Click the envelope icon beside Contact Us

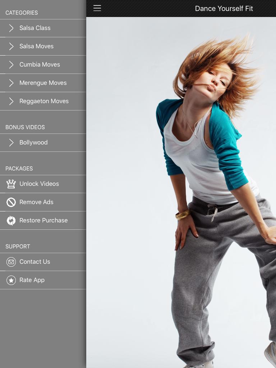pyautogui.click(x=11, y=262)
